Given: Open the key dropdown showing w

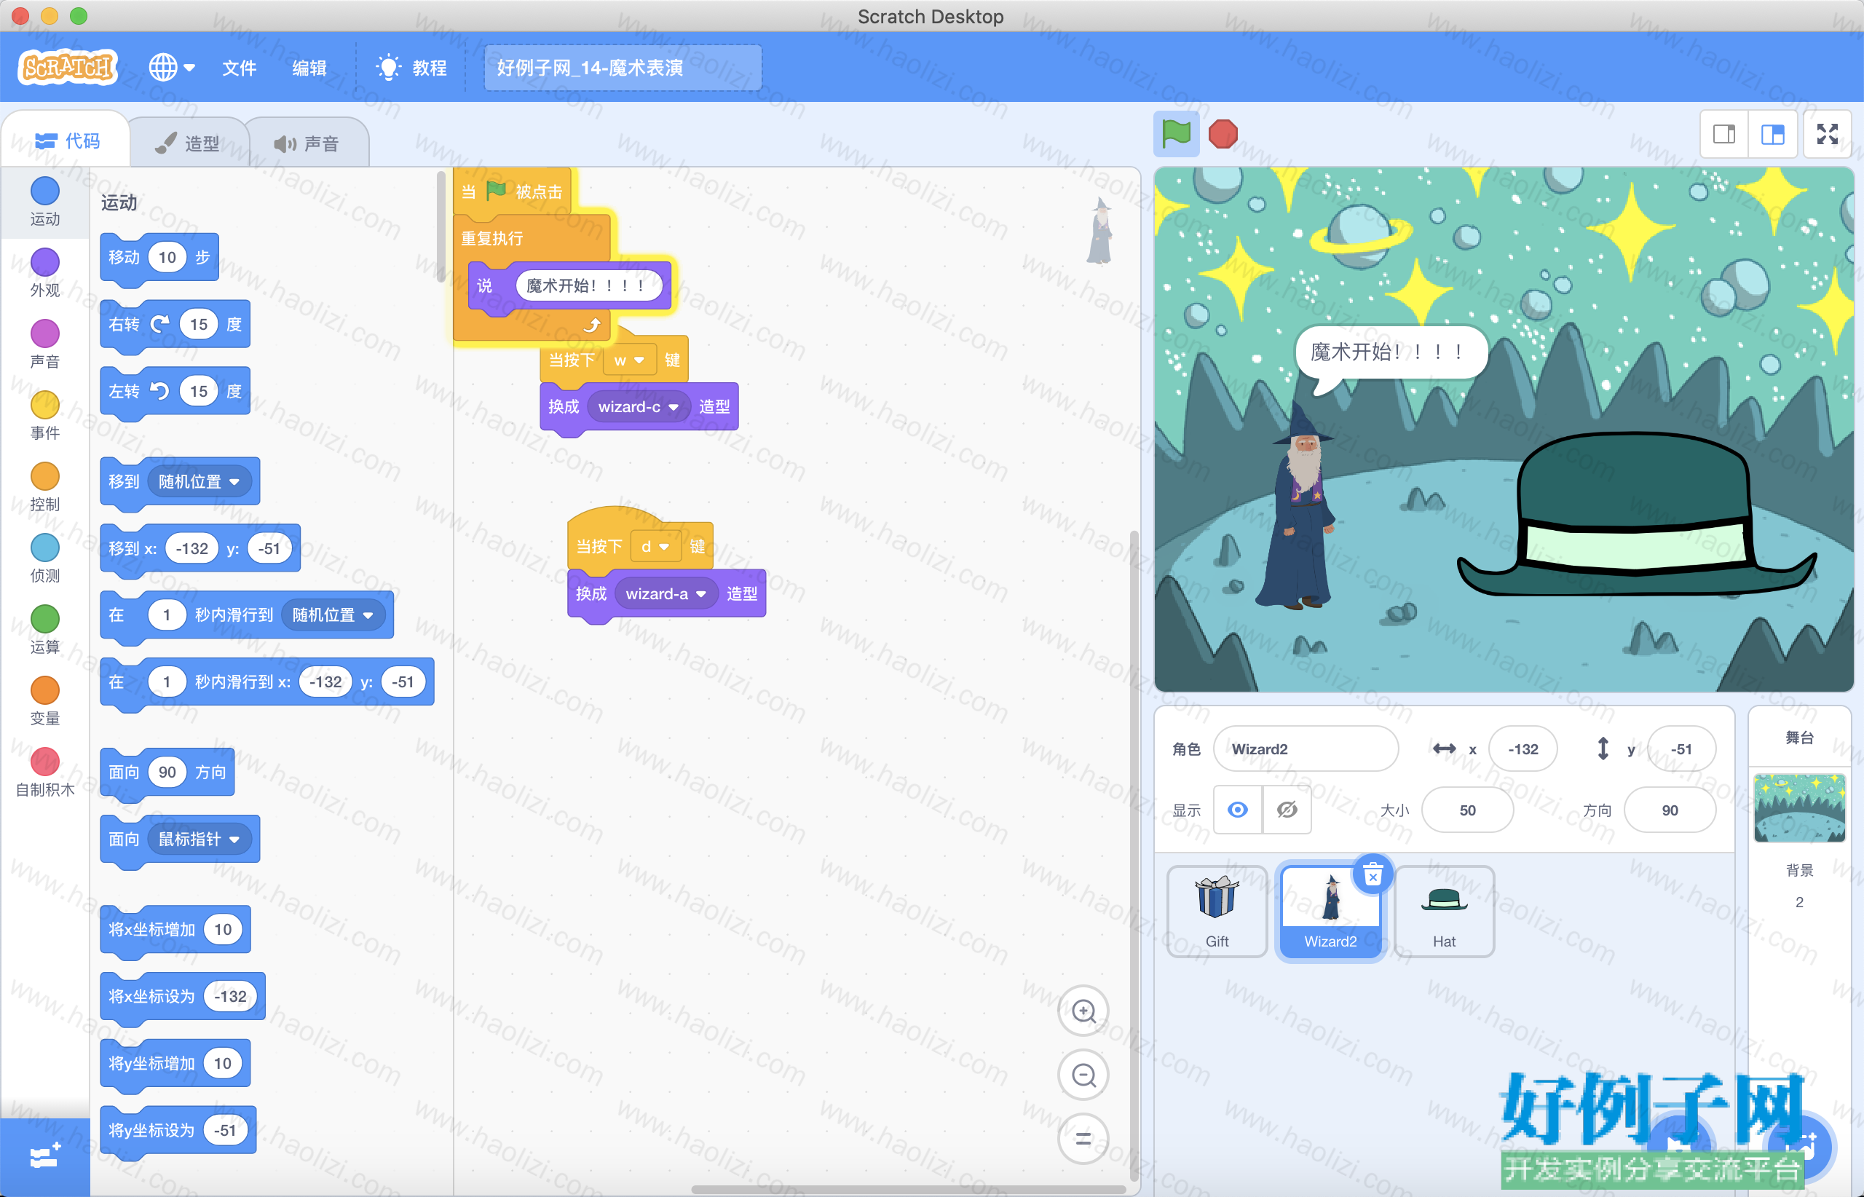Looking at the screenshot, I should point(629,360).
